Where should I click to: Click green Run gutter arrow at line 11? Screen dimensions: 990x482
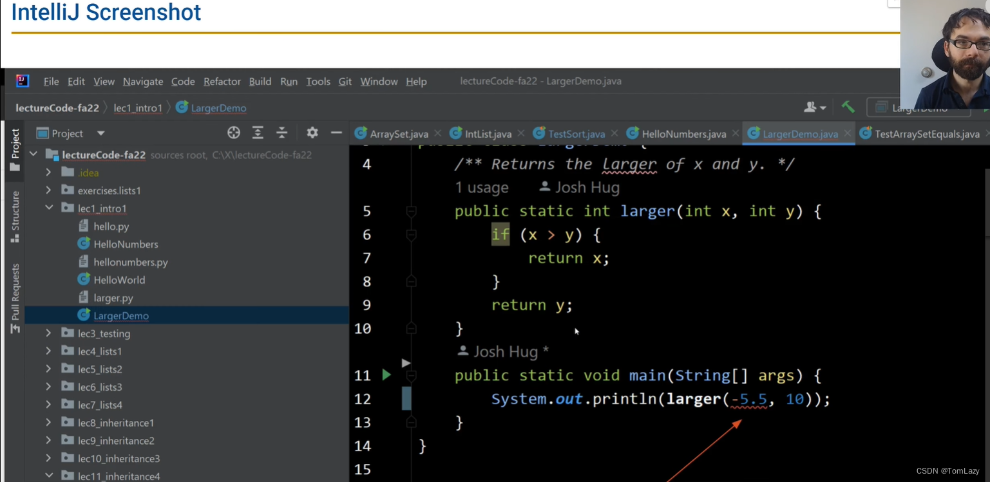point(386,375)
